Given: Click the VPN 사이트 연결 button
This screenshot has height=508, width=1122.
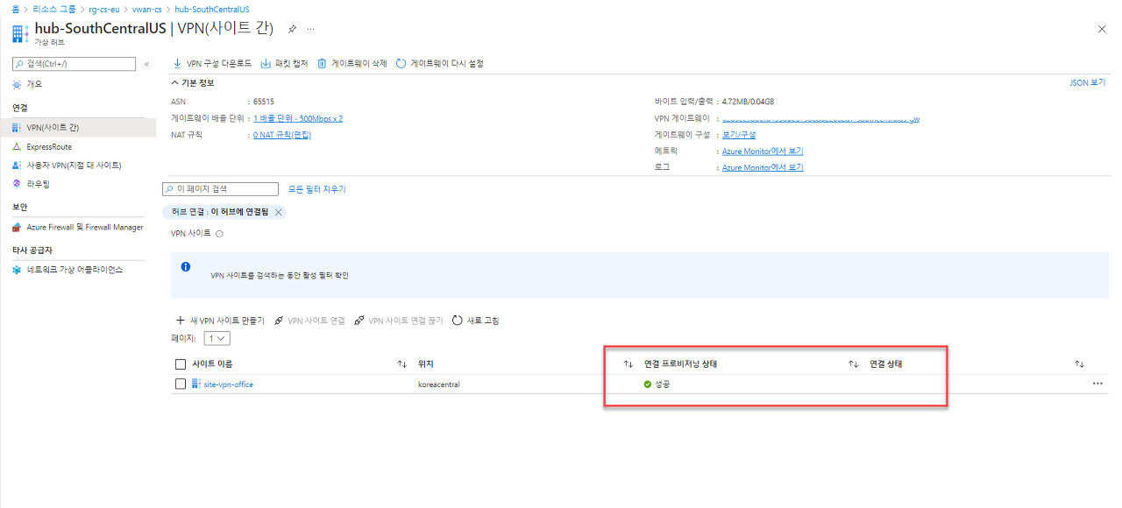Looking at the screenshot, I should 309,321.
